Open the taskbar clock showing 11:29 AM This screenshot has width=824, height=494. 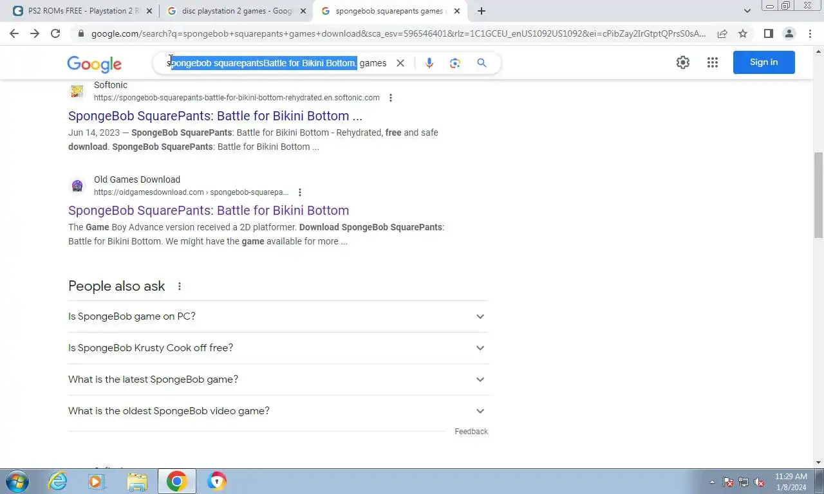tap(791, 482)
